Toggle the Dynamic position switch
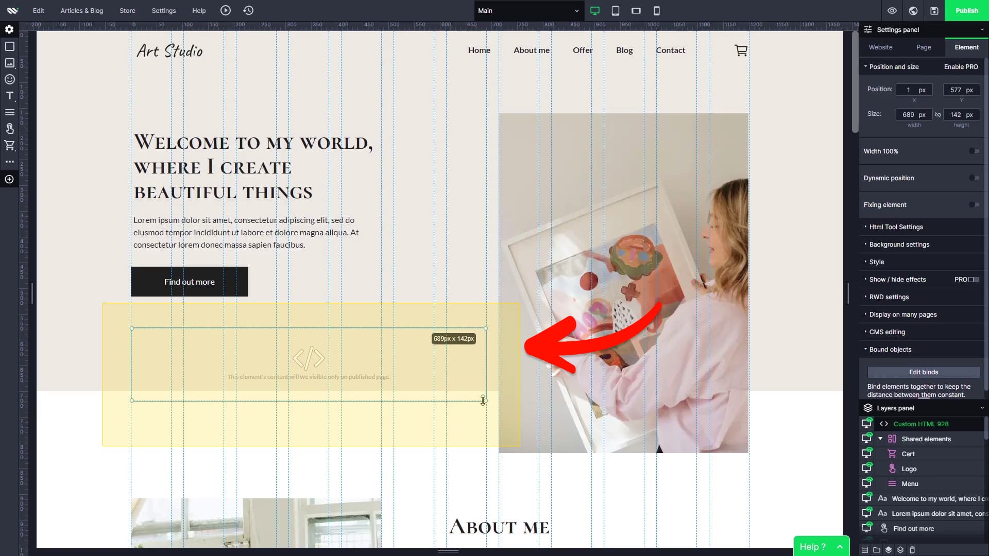 974,178
